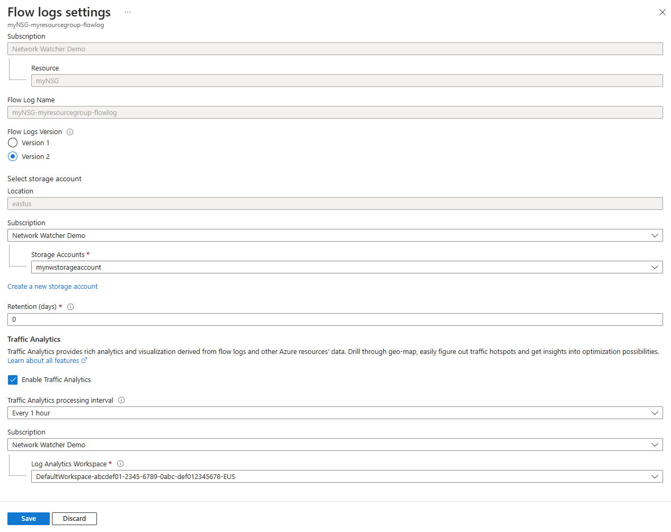Image resolution: width=671 pixels, height=532 pixels.
Task: Click the info icon beside Log Analytics Workspace
Action: (x=120, y=464)
